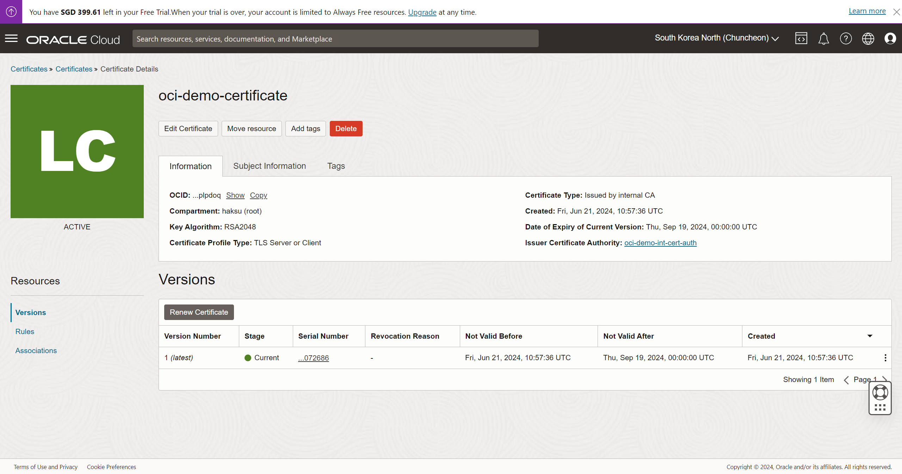Click the free trial upgrade arrow icon
902x474 pixels.
11,12
